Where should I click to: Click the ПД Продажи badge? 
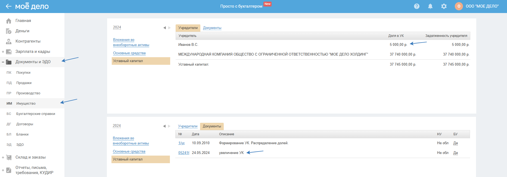click(x=9, y=83)
